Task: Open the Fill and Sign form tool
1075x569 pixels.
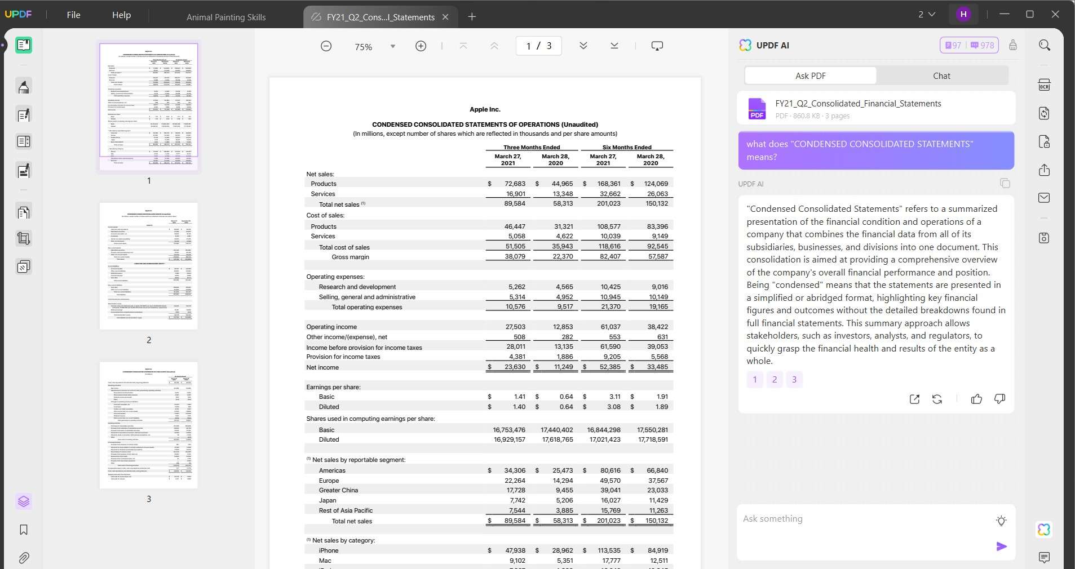Action: (24, 171)
